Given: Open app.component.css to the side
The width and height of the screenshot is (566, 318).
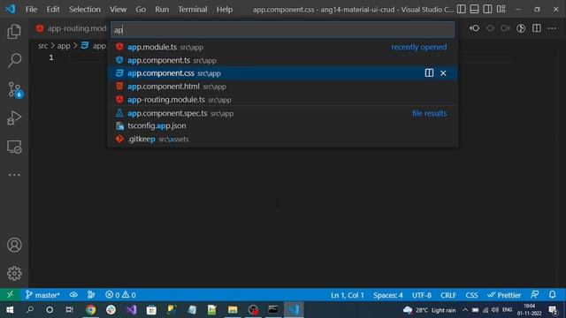Looking at the screenshot, I should click(x=429, y=73).
